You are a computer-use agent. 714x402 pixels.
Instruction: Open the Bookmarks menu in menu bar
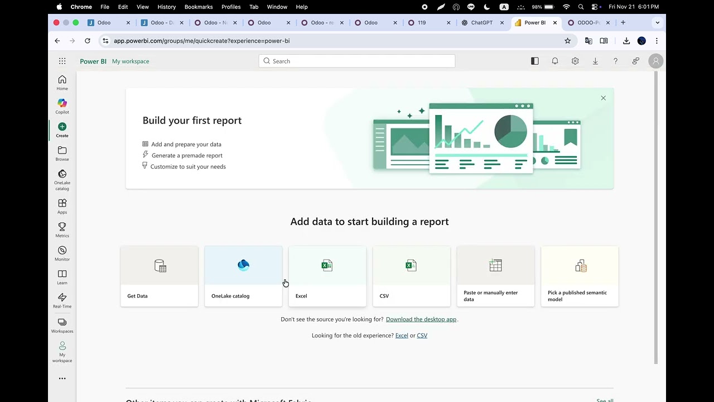(199, 7)
